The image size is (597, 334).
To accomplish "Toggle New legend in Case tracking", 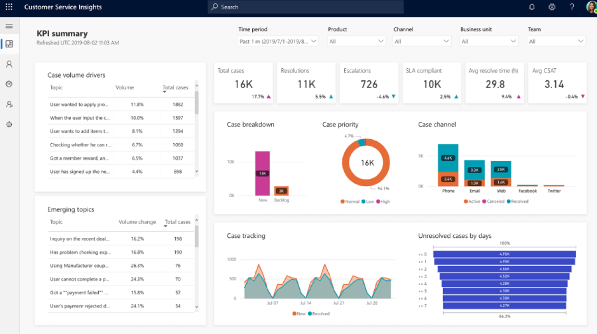I will coord(299,314).
